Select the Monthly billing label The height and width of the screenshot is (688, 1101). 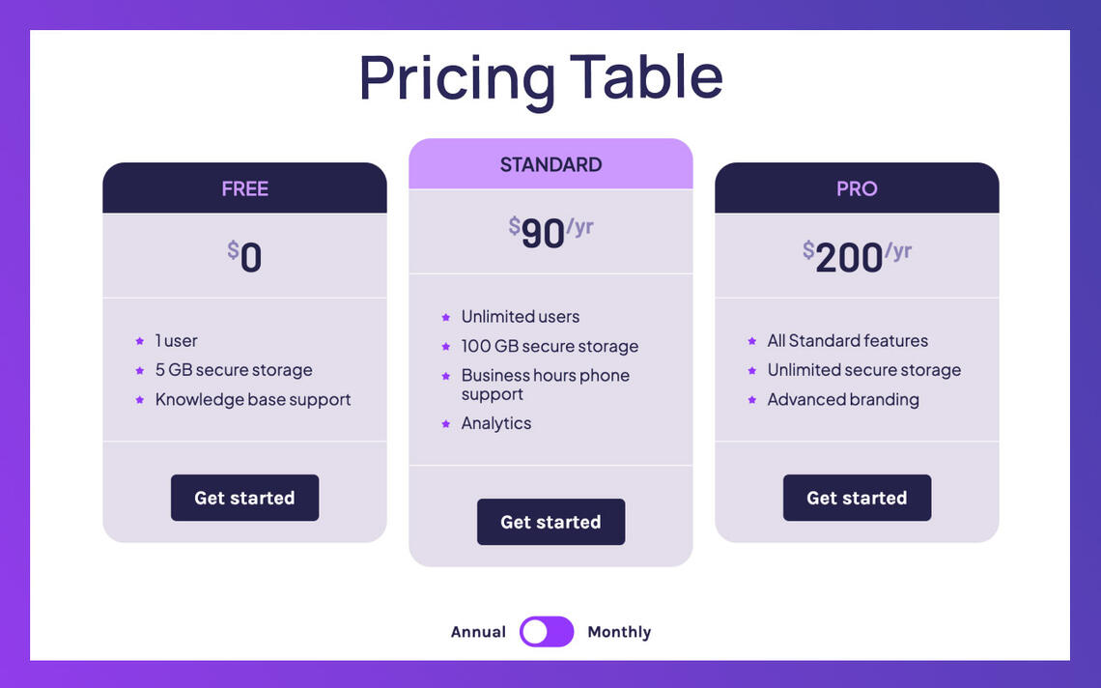coord(620,631)
